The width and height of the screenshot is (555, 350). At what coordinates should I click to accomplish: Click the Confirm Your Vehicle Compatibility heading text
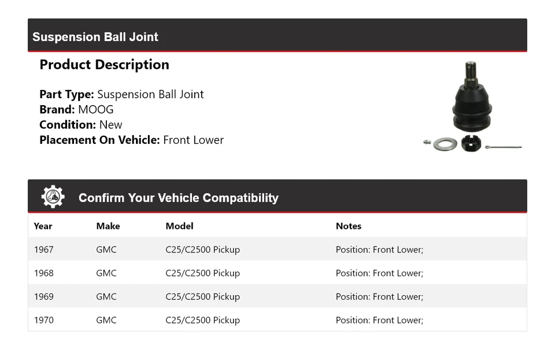[178, 198]
